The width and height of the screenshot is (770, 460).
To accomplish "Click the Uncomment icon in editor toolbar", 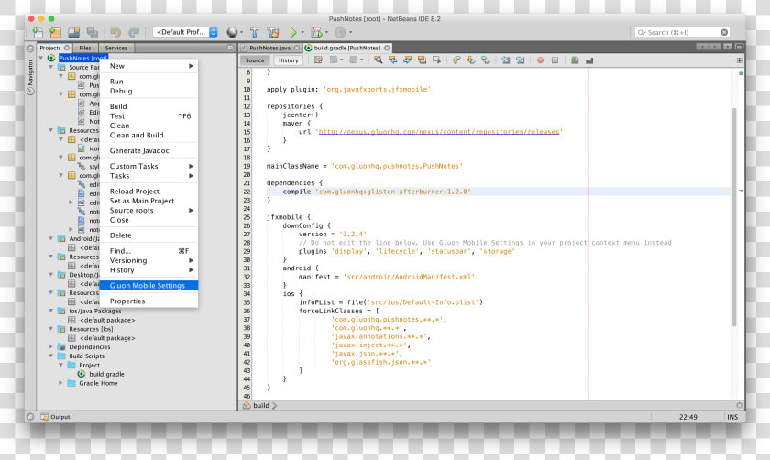I will (x=589, y=60).
